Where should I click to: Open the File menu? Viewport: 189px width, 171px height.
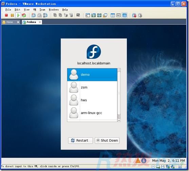click(x=8, y=10)
